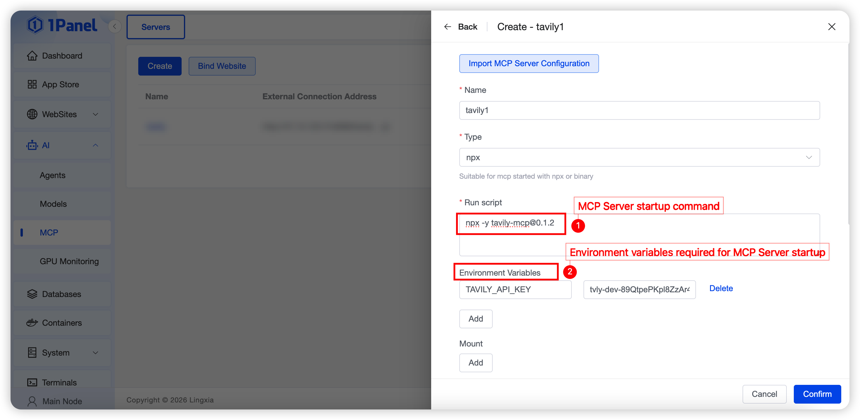
Task: Delete the TAVILY_API_KEY environment variable
Action: tap(721, 288)
